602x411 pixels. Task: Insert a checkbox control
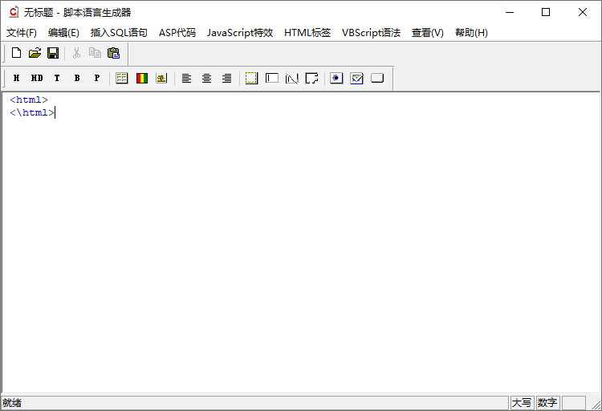pyautogui.click(x=356, y=78)
